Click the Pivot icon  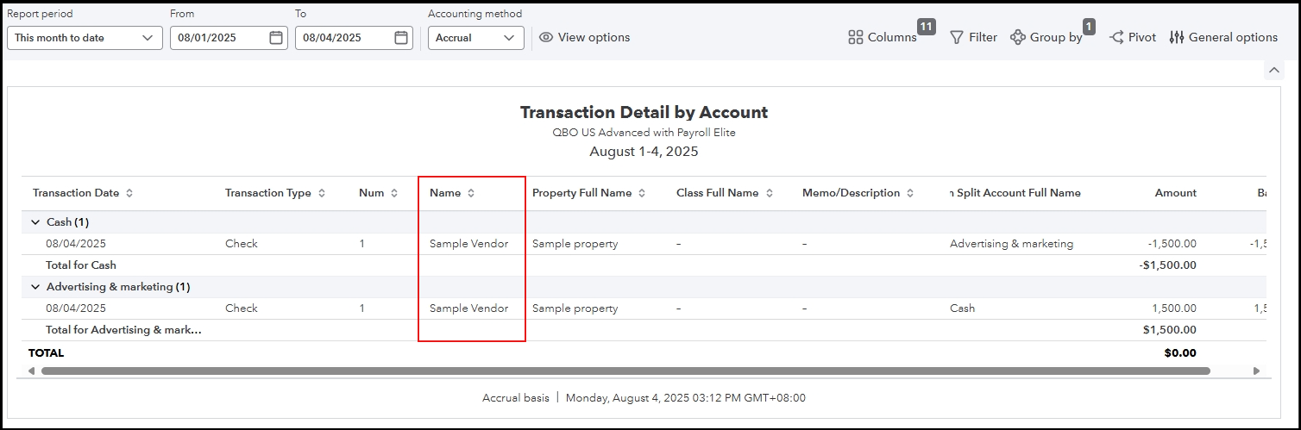coord(1116,37)
